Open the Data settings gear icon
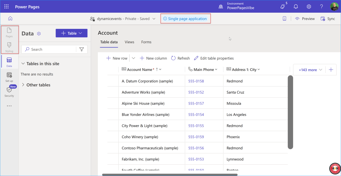341x176 pixels. (x=39, y=34)
